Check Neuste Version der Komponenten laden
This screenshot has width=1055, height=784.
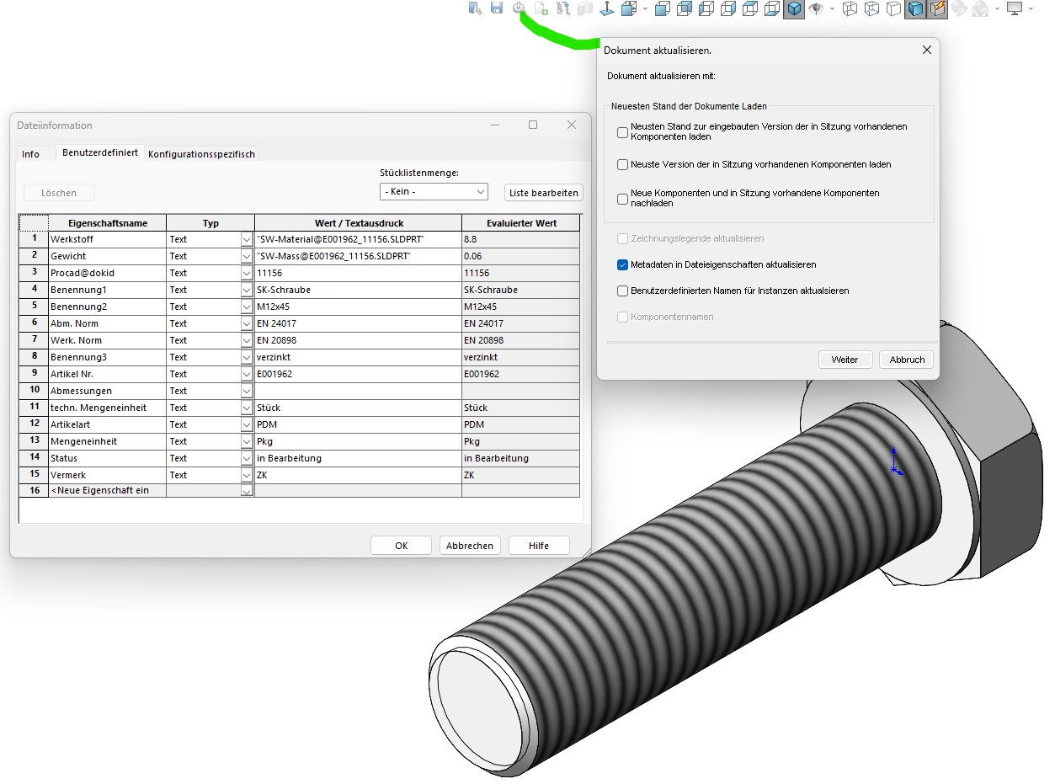623,165
